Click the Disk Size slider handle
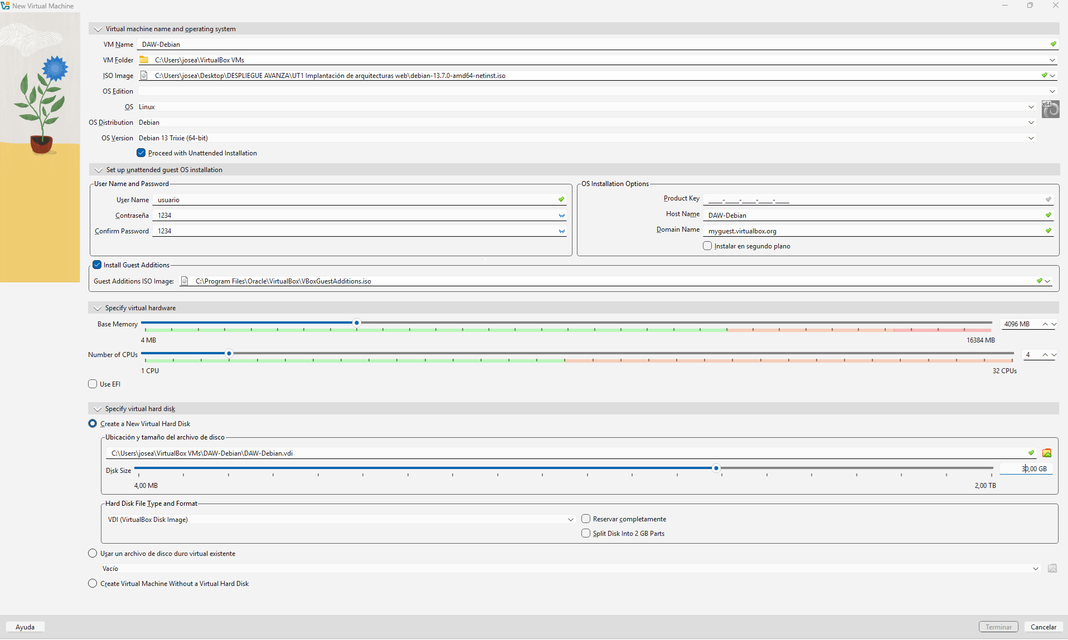The image size is (1068, 640). pyautogui.click(x=716, y=468)
